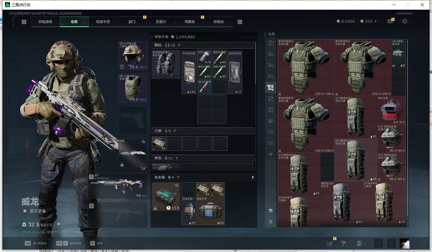The image size is (432, 252).
Task: Click the 进入特勤处 Tab button
Action: coord(35,243)
